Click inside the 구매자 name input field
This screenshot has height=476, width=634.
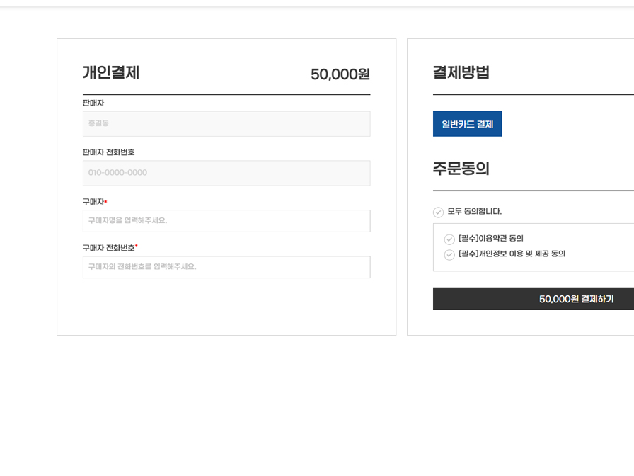tap(226, 221)
